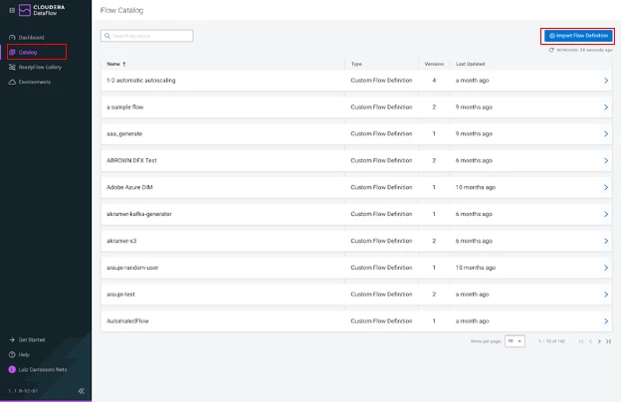Go to the next page

(x=599, y=341)
